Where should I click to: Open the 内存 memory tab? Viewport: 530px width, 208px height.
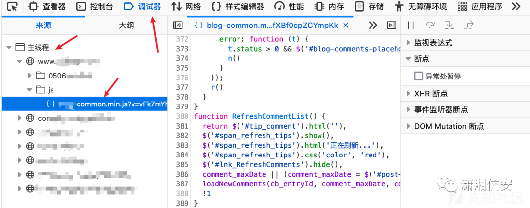330,6
